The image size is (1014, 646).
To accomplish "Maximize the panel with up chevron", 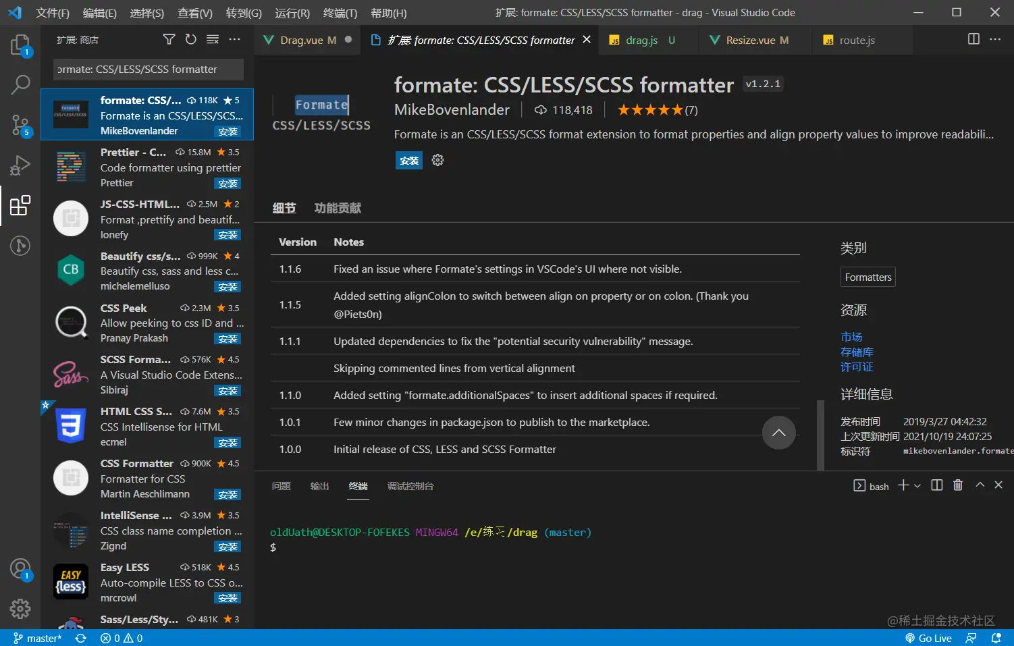I will click(x=980, y=485).
